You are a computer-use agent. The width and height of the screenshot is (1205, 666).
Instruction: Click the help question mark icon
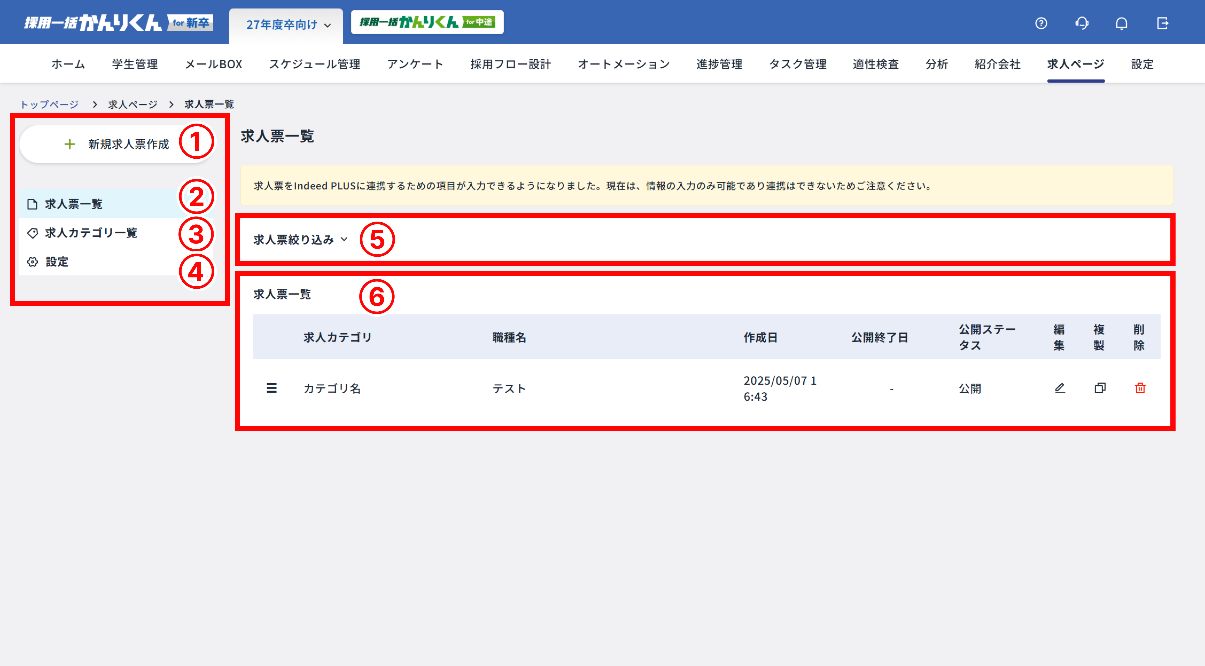(1041, 23)
